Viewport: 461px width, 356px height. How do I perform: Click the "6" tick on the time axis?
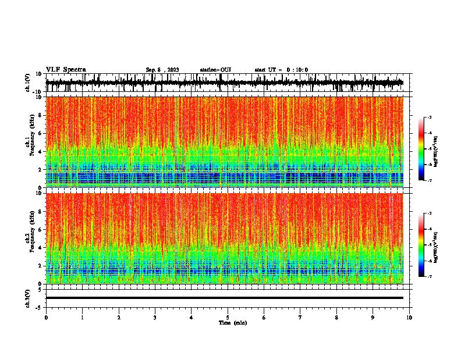pos(264,318)
